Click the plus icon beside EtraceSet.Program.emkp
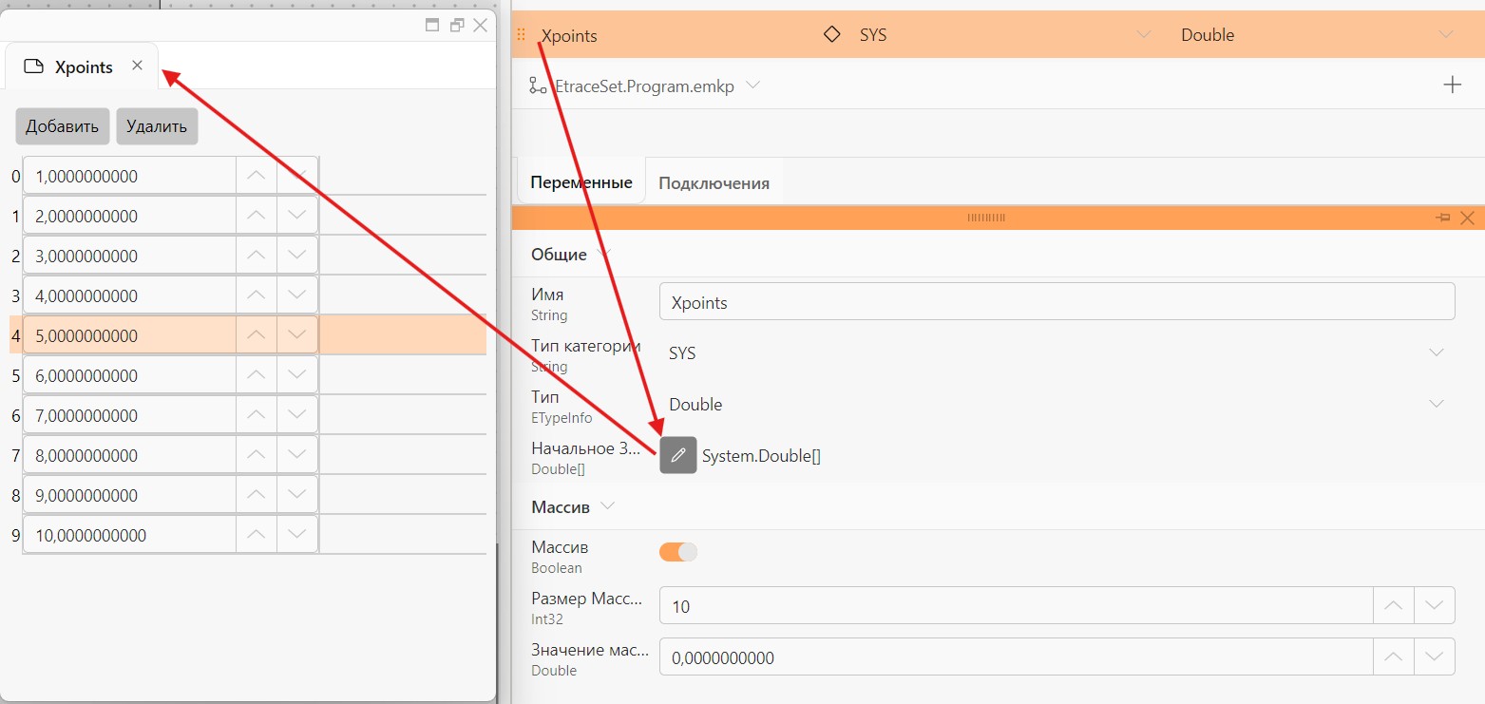The width and height of the screenshot is (1485, 704). [1452, 86]
